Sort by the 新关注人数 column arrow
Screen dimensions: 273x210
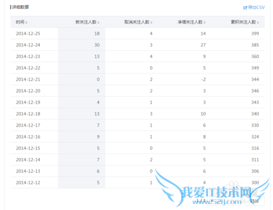coord(98,22)
